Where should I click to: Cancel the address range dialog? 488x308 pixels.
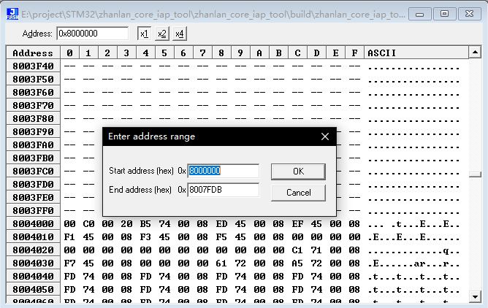[298, 193]
